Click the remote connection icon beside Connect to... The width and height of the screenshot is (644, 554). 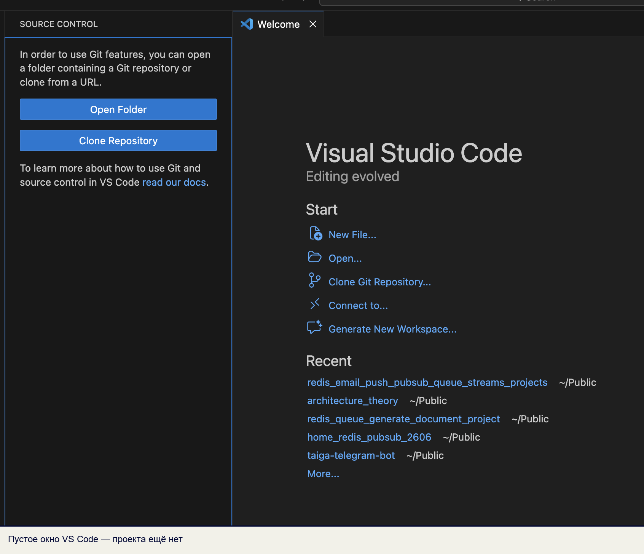pyautogui.click(x=315, y=304)
